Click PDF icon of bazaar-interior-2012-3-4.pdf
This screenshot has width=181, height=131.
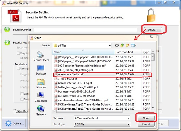coord(56,83)
